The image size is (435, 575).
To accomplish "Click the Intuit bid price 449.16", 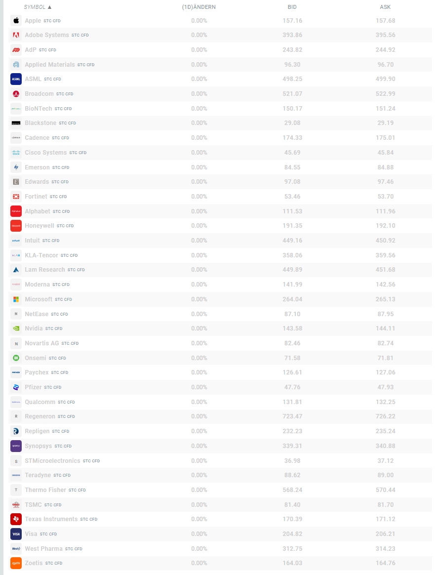I will point(292,241).
